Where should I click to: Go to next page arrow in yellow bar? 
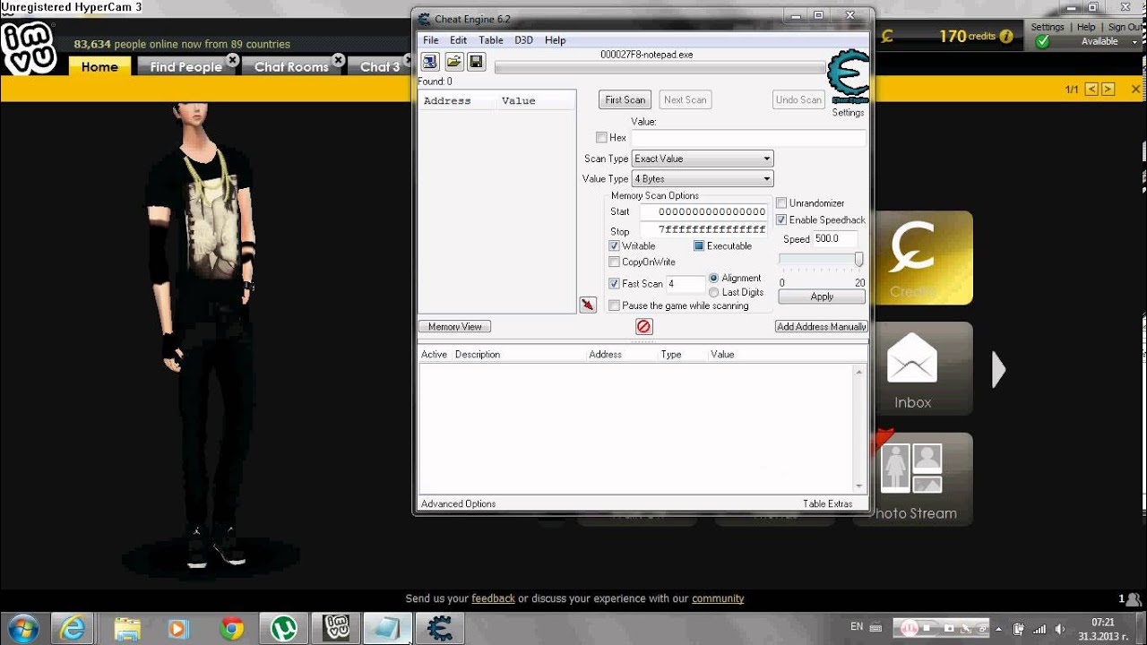pos(1108,89)
